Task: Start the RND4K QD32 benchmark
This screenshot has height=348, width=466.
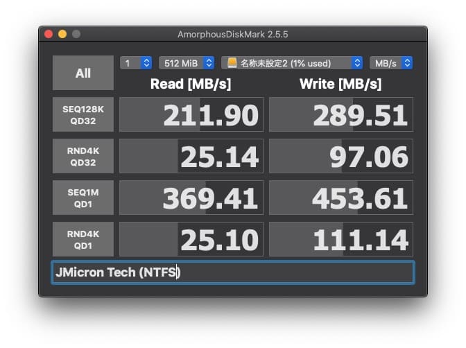Action: pos(83,156)
